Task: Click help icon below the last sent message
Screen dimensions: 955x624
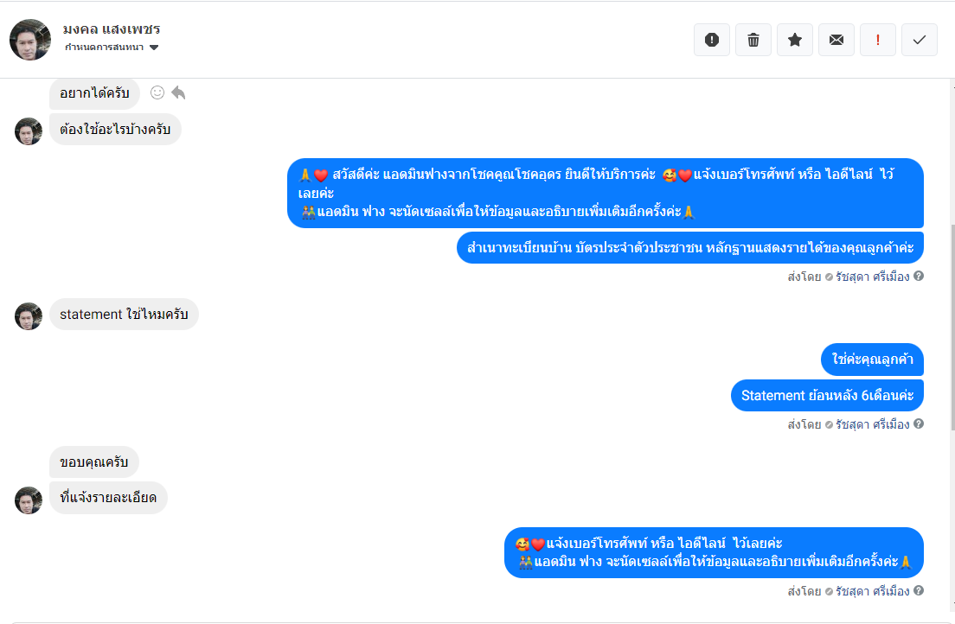Action: (x=919, y=591)
